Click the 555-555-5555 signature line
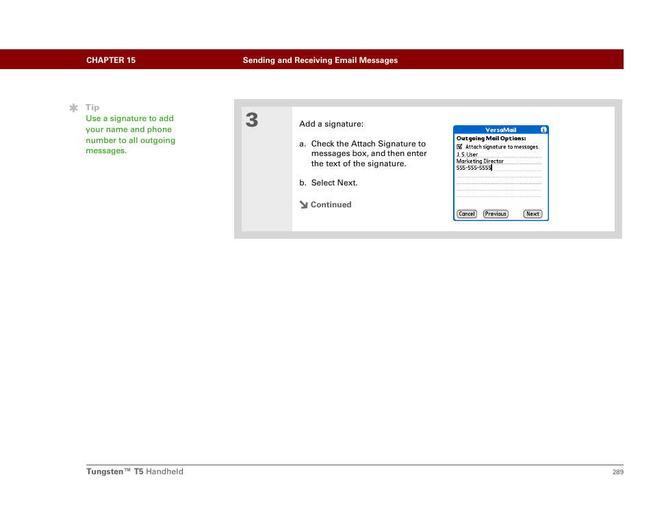This screenshot has height=505, width=653. [499, 168]
